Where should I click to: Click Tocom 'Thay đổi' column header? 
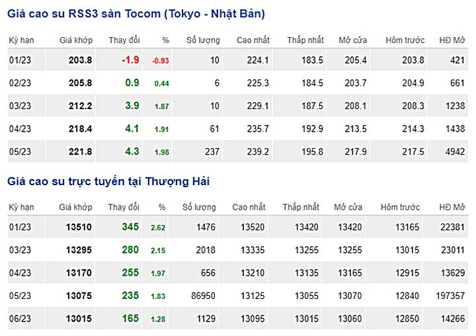124,40
